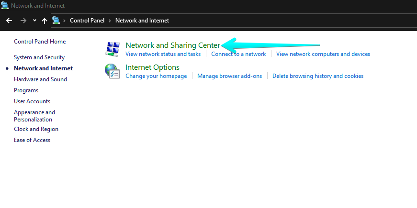Click the forward arrow navigation button
The height and width of the screenshot is (208, 417).
[x=23, y=21]
